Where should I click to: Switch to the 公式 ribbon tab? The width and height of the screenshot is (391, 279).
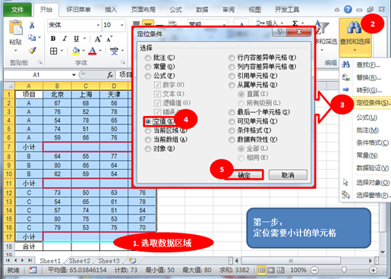click(176, 10)
